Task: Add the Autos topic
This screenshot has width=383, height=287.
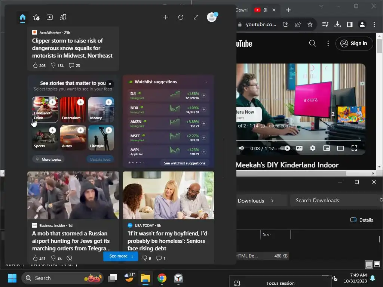Action: click(81, 130)
